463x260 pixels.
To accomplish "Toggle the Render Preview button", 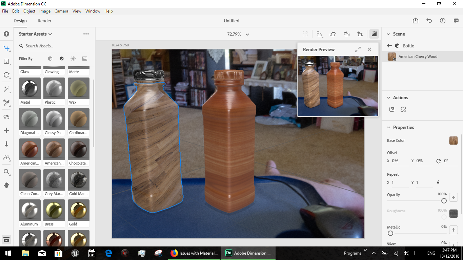I will point(374,34).
